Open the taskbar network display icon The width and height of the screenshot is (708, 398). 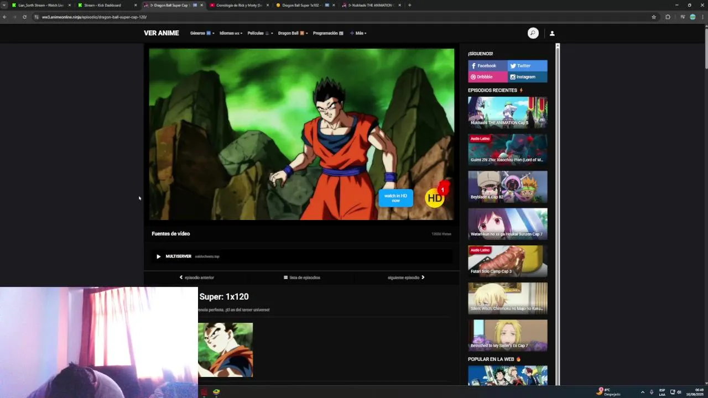pos(673,392)
